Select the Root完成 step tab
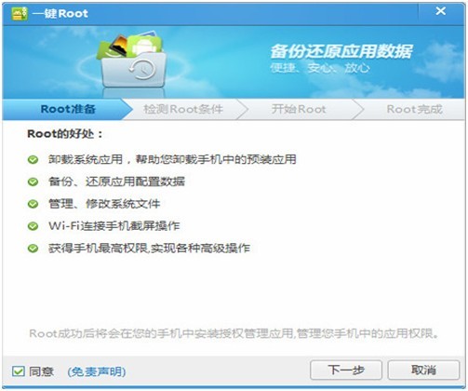This screenshot has width=468, height=391. coord(414,109)
